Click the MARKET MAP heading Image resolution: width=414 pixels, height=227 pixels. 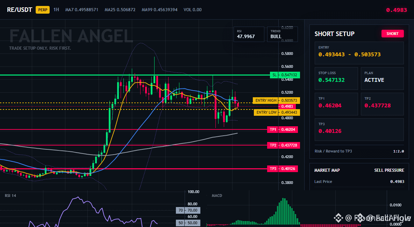tap(327, 170)
